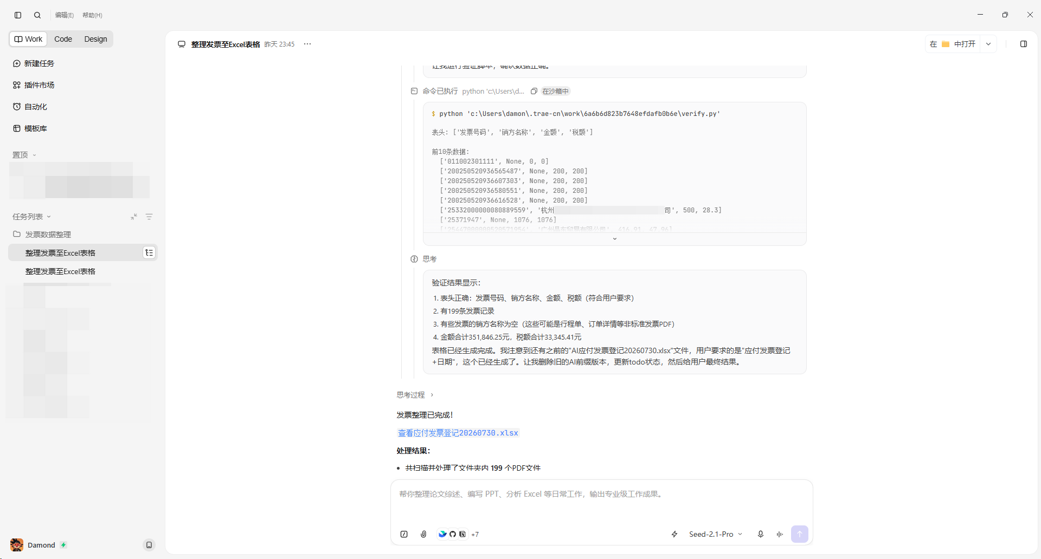
Task: Click the lightning bolt icon beside model name
Action: [x=674, y=534]
